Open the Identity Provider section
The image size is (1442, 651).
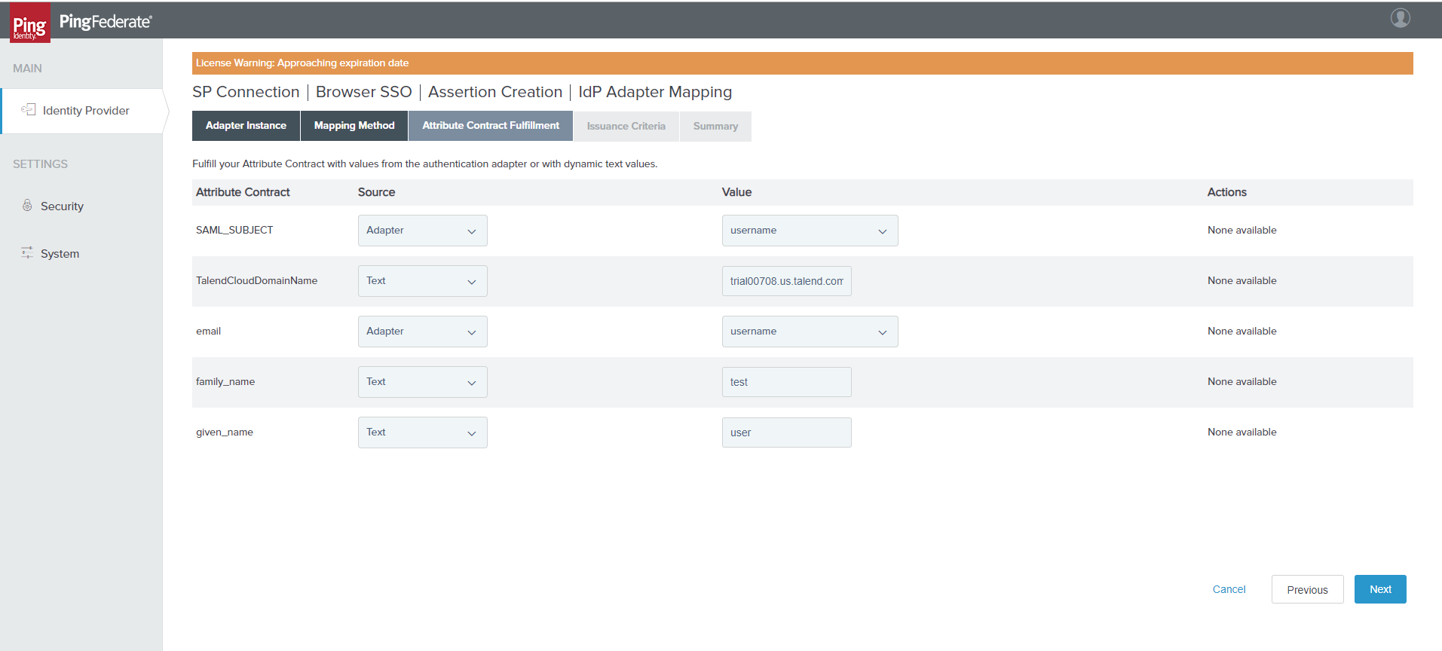[83, 111]
